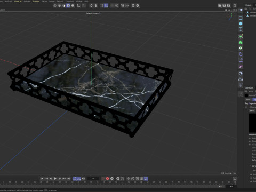Toggle the timeline sound speaker icon
This screenshot has width=256, height=192.
[x=83, y=178]
